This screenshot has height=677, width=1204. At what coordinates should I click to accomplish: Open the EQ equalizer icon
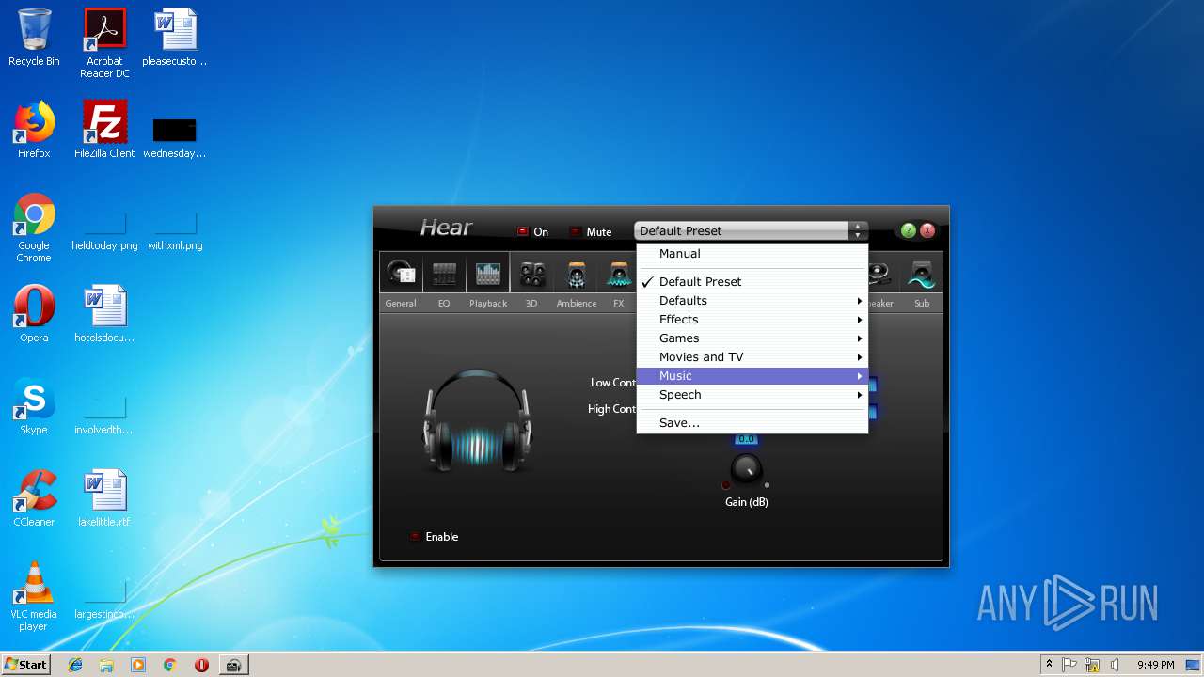pyautogui.click(x=444, y=274)
